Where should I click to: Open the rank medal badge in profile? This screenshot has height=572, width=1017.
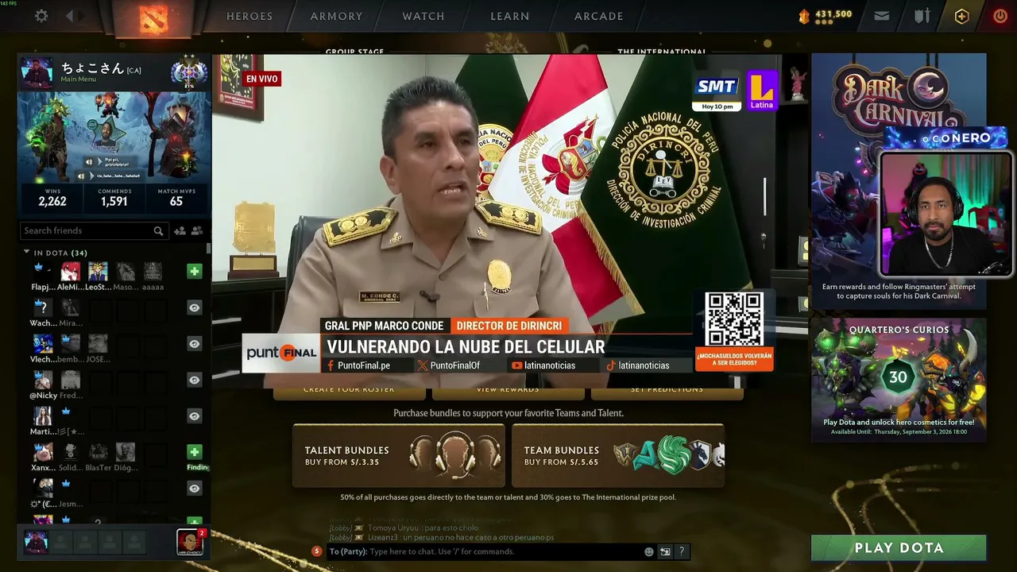click(189, 72)
